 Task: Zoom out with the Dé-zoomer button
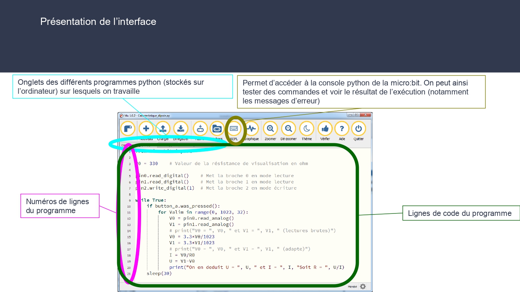click(x=288, y=129)
